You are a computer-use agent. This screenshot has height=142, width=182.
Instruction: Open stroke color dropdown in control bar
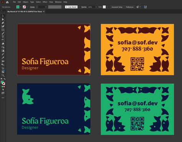pyautogui.click(x=27, y=7)
